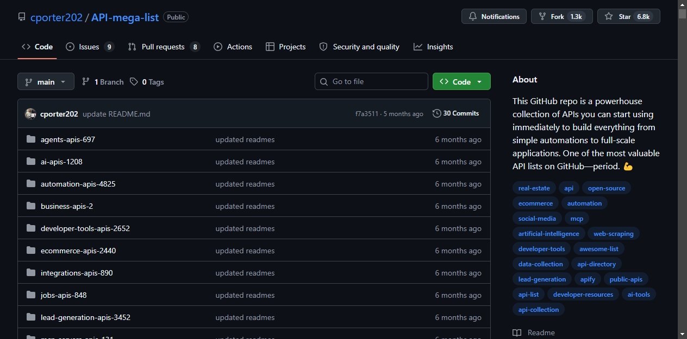This screenshot has width=687, height=339.
Task: Click the Star count 6.8k
Action: pos(643,17)
